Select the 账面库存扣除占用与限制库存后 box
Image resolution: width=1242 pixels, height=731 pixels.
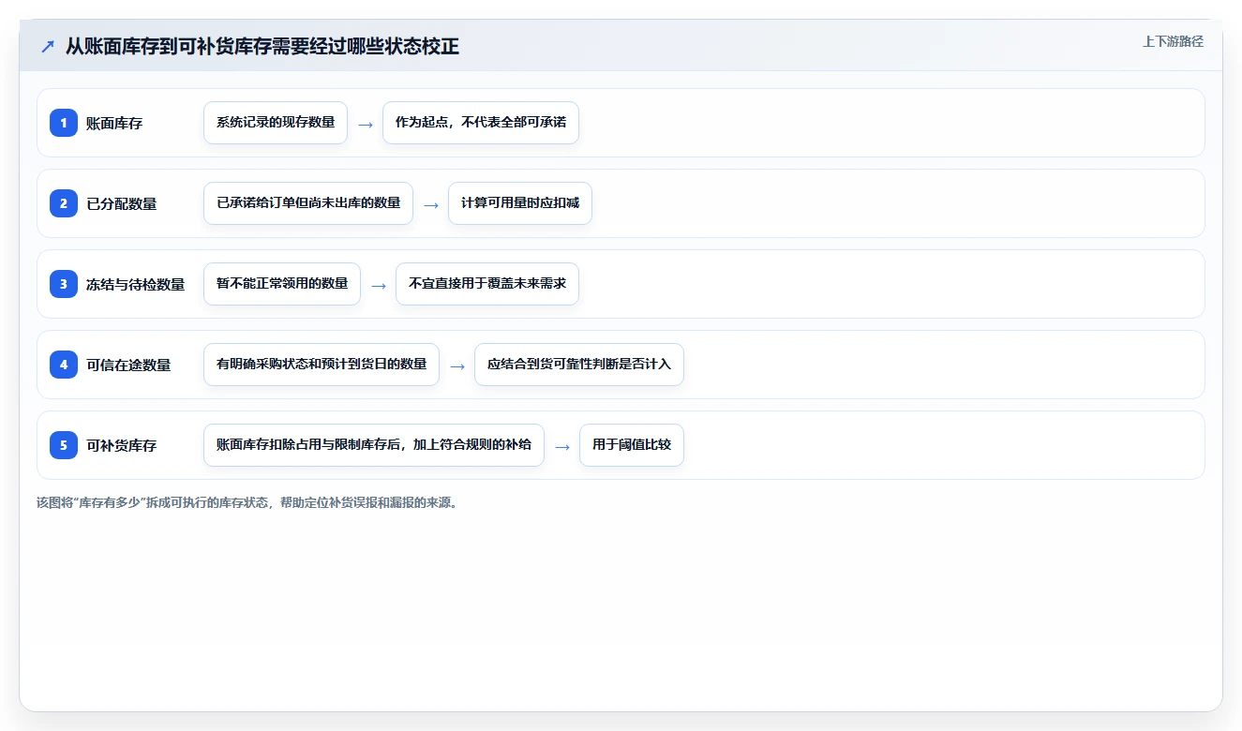(374, 445)
